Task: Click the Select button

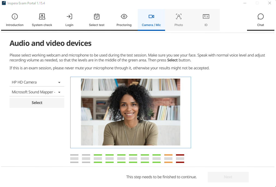Action: tap(37, 103)
